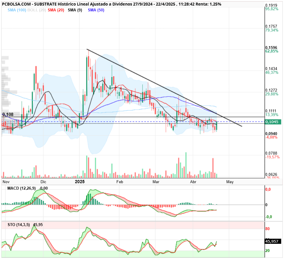The width and height of the screenshot is (284, 259).
Task: Click the 0,1111 price axis label
Action: pos(271,111)
